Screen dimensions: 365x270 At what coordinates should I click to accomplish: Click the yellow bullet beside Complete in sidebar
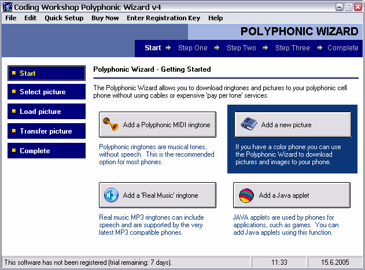point(14,150)
